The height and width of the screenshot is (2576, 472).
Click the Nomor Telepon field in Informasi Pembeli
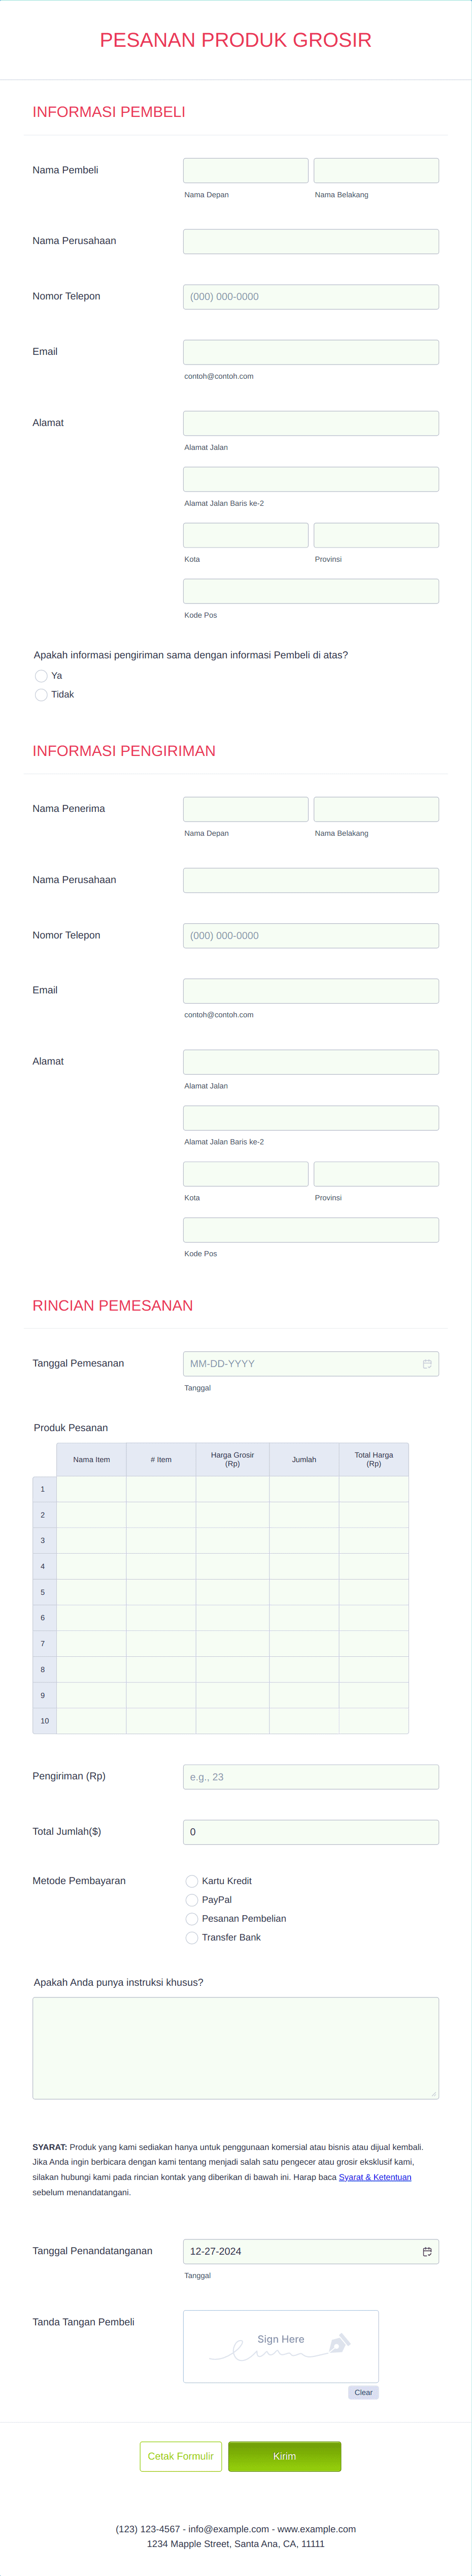point(310,296)
